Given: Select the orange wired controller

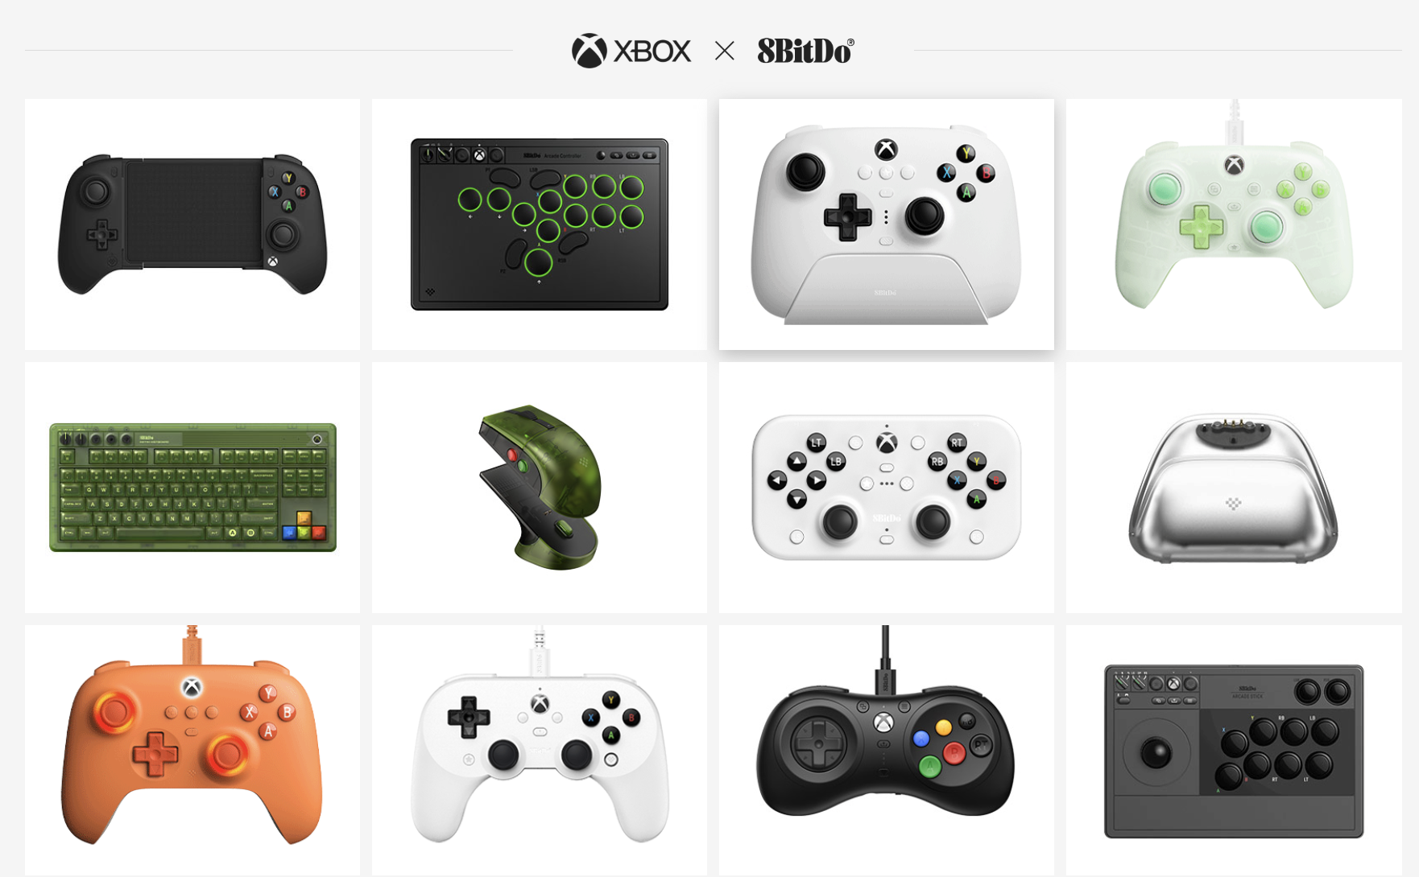Looking at the screenshot, I should (x=192, y=750).
